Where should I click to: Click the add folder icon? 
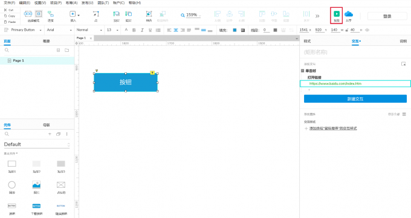pos(67,50)
